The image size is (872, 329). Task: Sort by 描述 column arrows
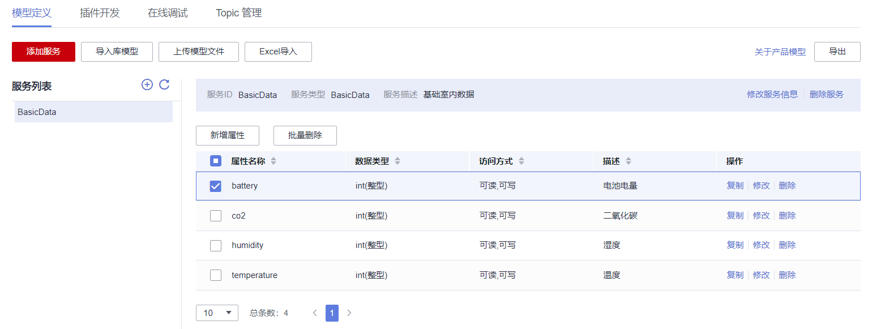[x=628, y=161]
